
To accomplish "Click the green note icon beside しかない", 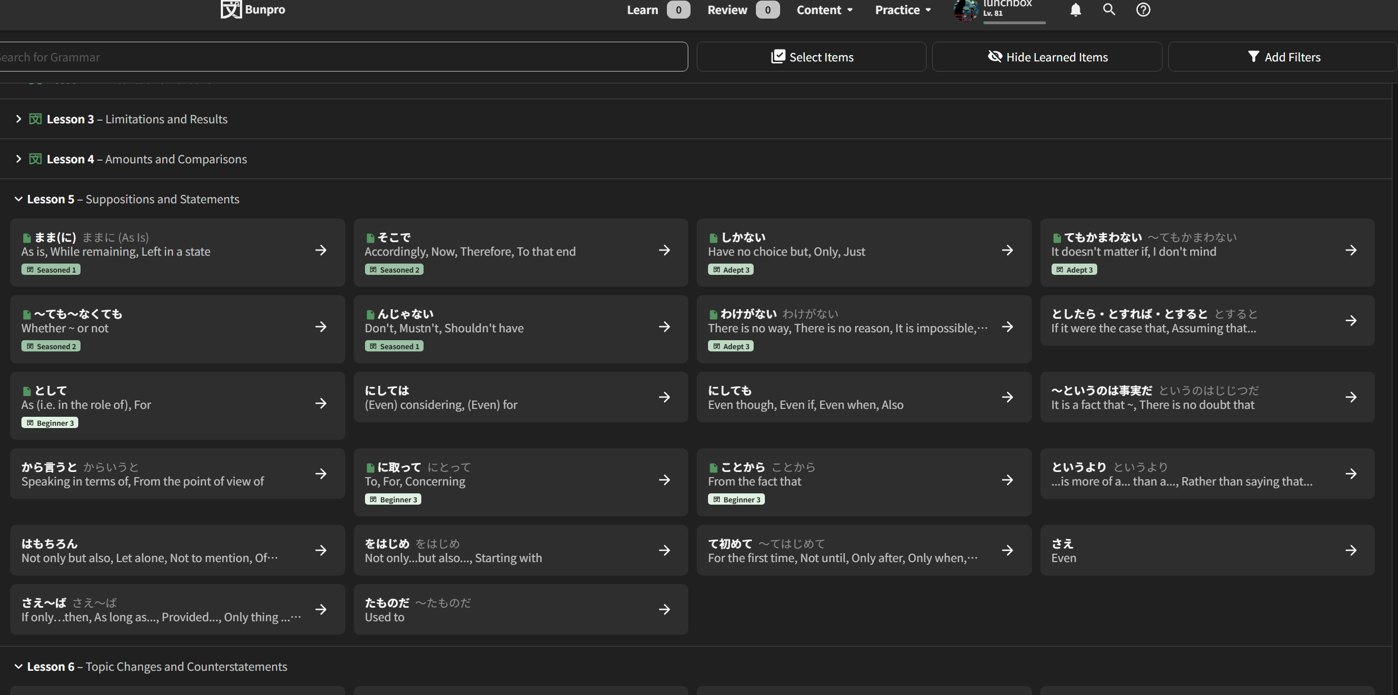I will (x=713, y=238).
